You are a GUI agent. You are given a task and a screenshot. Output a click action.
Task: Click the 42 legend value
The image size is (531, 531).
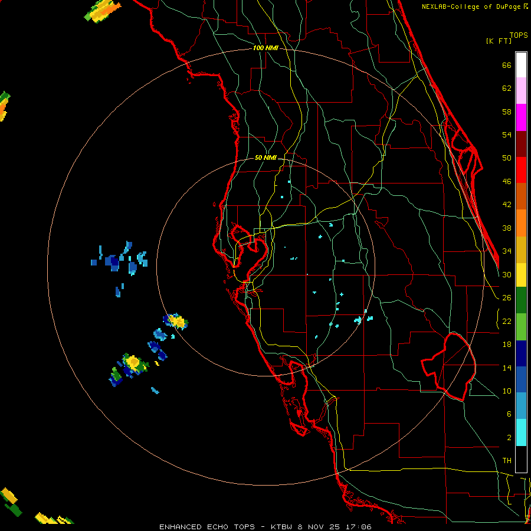point(507,205)
